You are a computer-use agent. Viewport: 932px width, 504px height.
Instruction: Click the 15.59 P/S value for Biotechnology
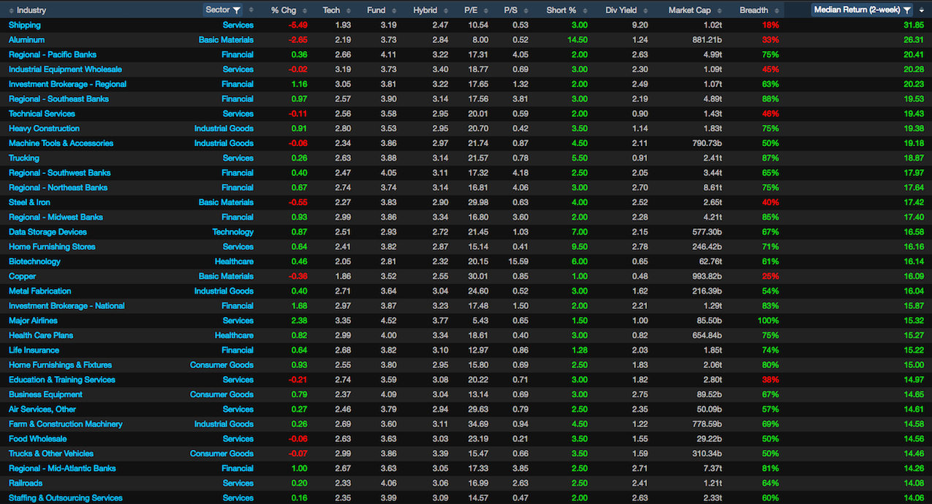(x=517, y=261)
